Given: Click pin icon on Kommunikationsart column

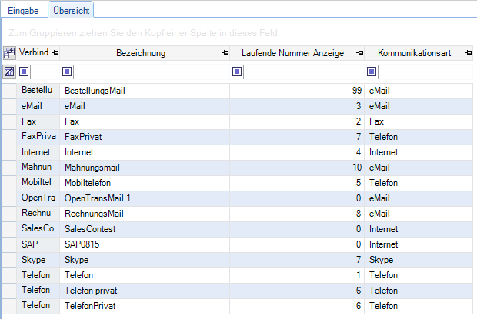Looking at the screenshot, I should pyautogui.click(x=467, y=53).
